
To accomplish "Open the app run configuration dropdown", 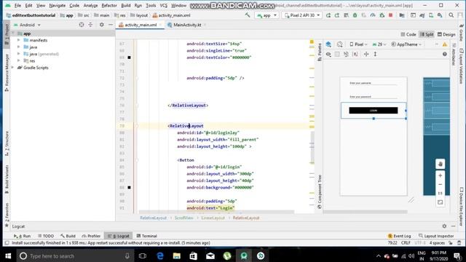I will click(266, 15).
